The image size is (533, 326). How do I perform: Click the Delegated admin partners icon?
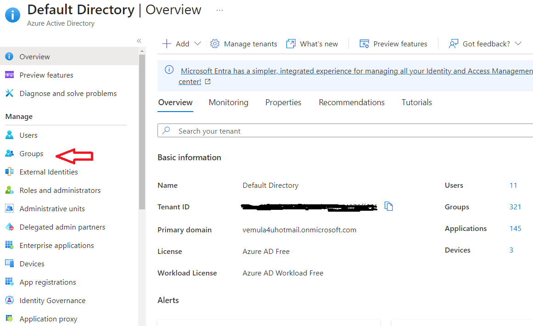(10, 227)
